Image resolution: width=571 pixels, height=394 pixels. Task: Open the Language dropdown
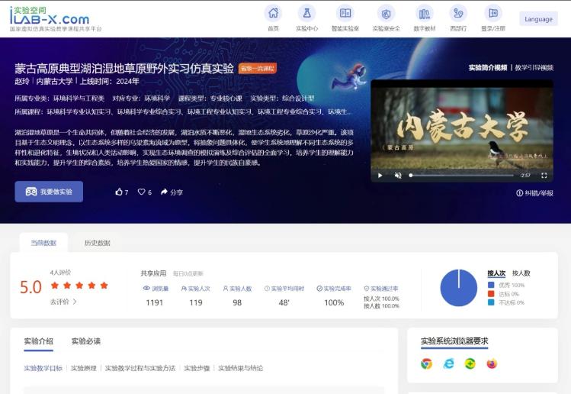[538, 19]
